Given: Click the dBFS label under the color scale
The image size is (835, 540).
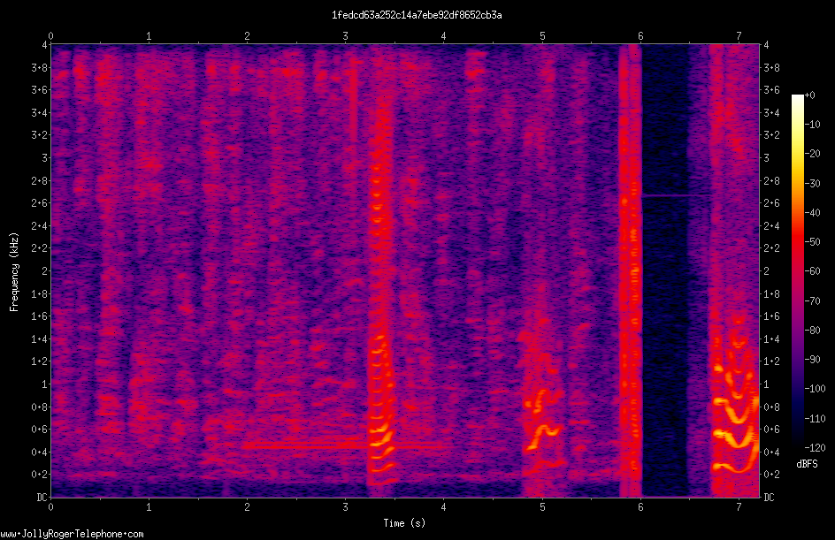Looking at the screenshot, I should (807, 464).
